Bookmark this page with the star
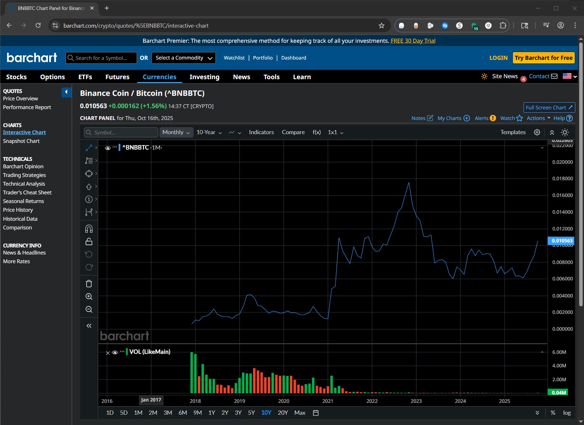 (x=381, y=26)
